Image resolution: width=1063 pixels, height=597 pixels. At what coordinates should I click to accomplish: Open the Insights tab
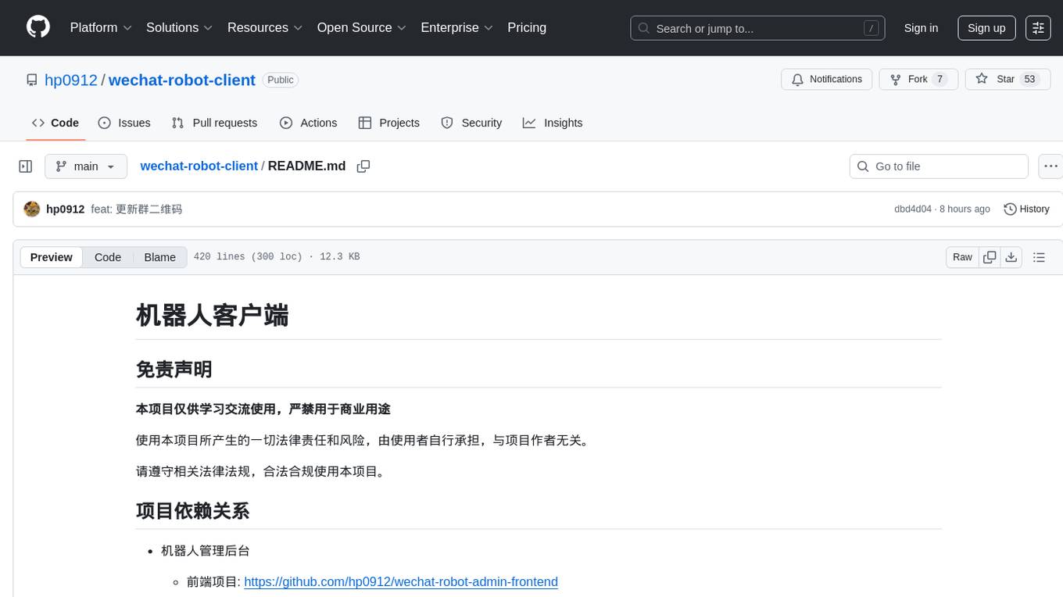(553, 123)
